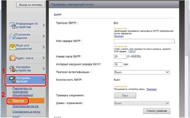This screenshot has height=118, width=190.
Task: Click the Список доменов button
Action: coord(156,111)
